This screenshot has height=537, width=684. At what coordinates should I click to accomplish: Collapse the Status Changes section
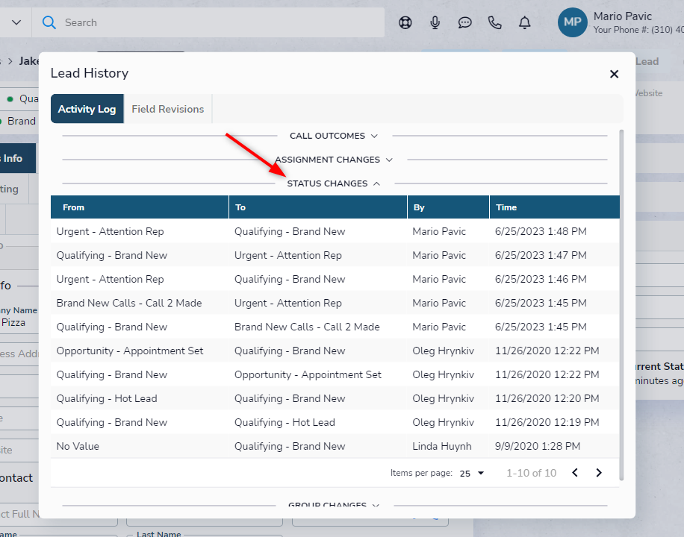(334, 183)
